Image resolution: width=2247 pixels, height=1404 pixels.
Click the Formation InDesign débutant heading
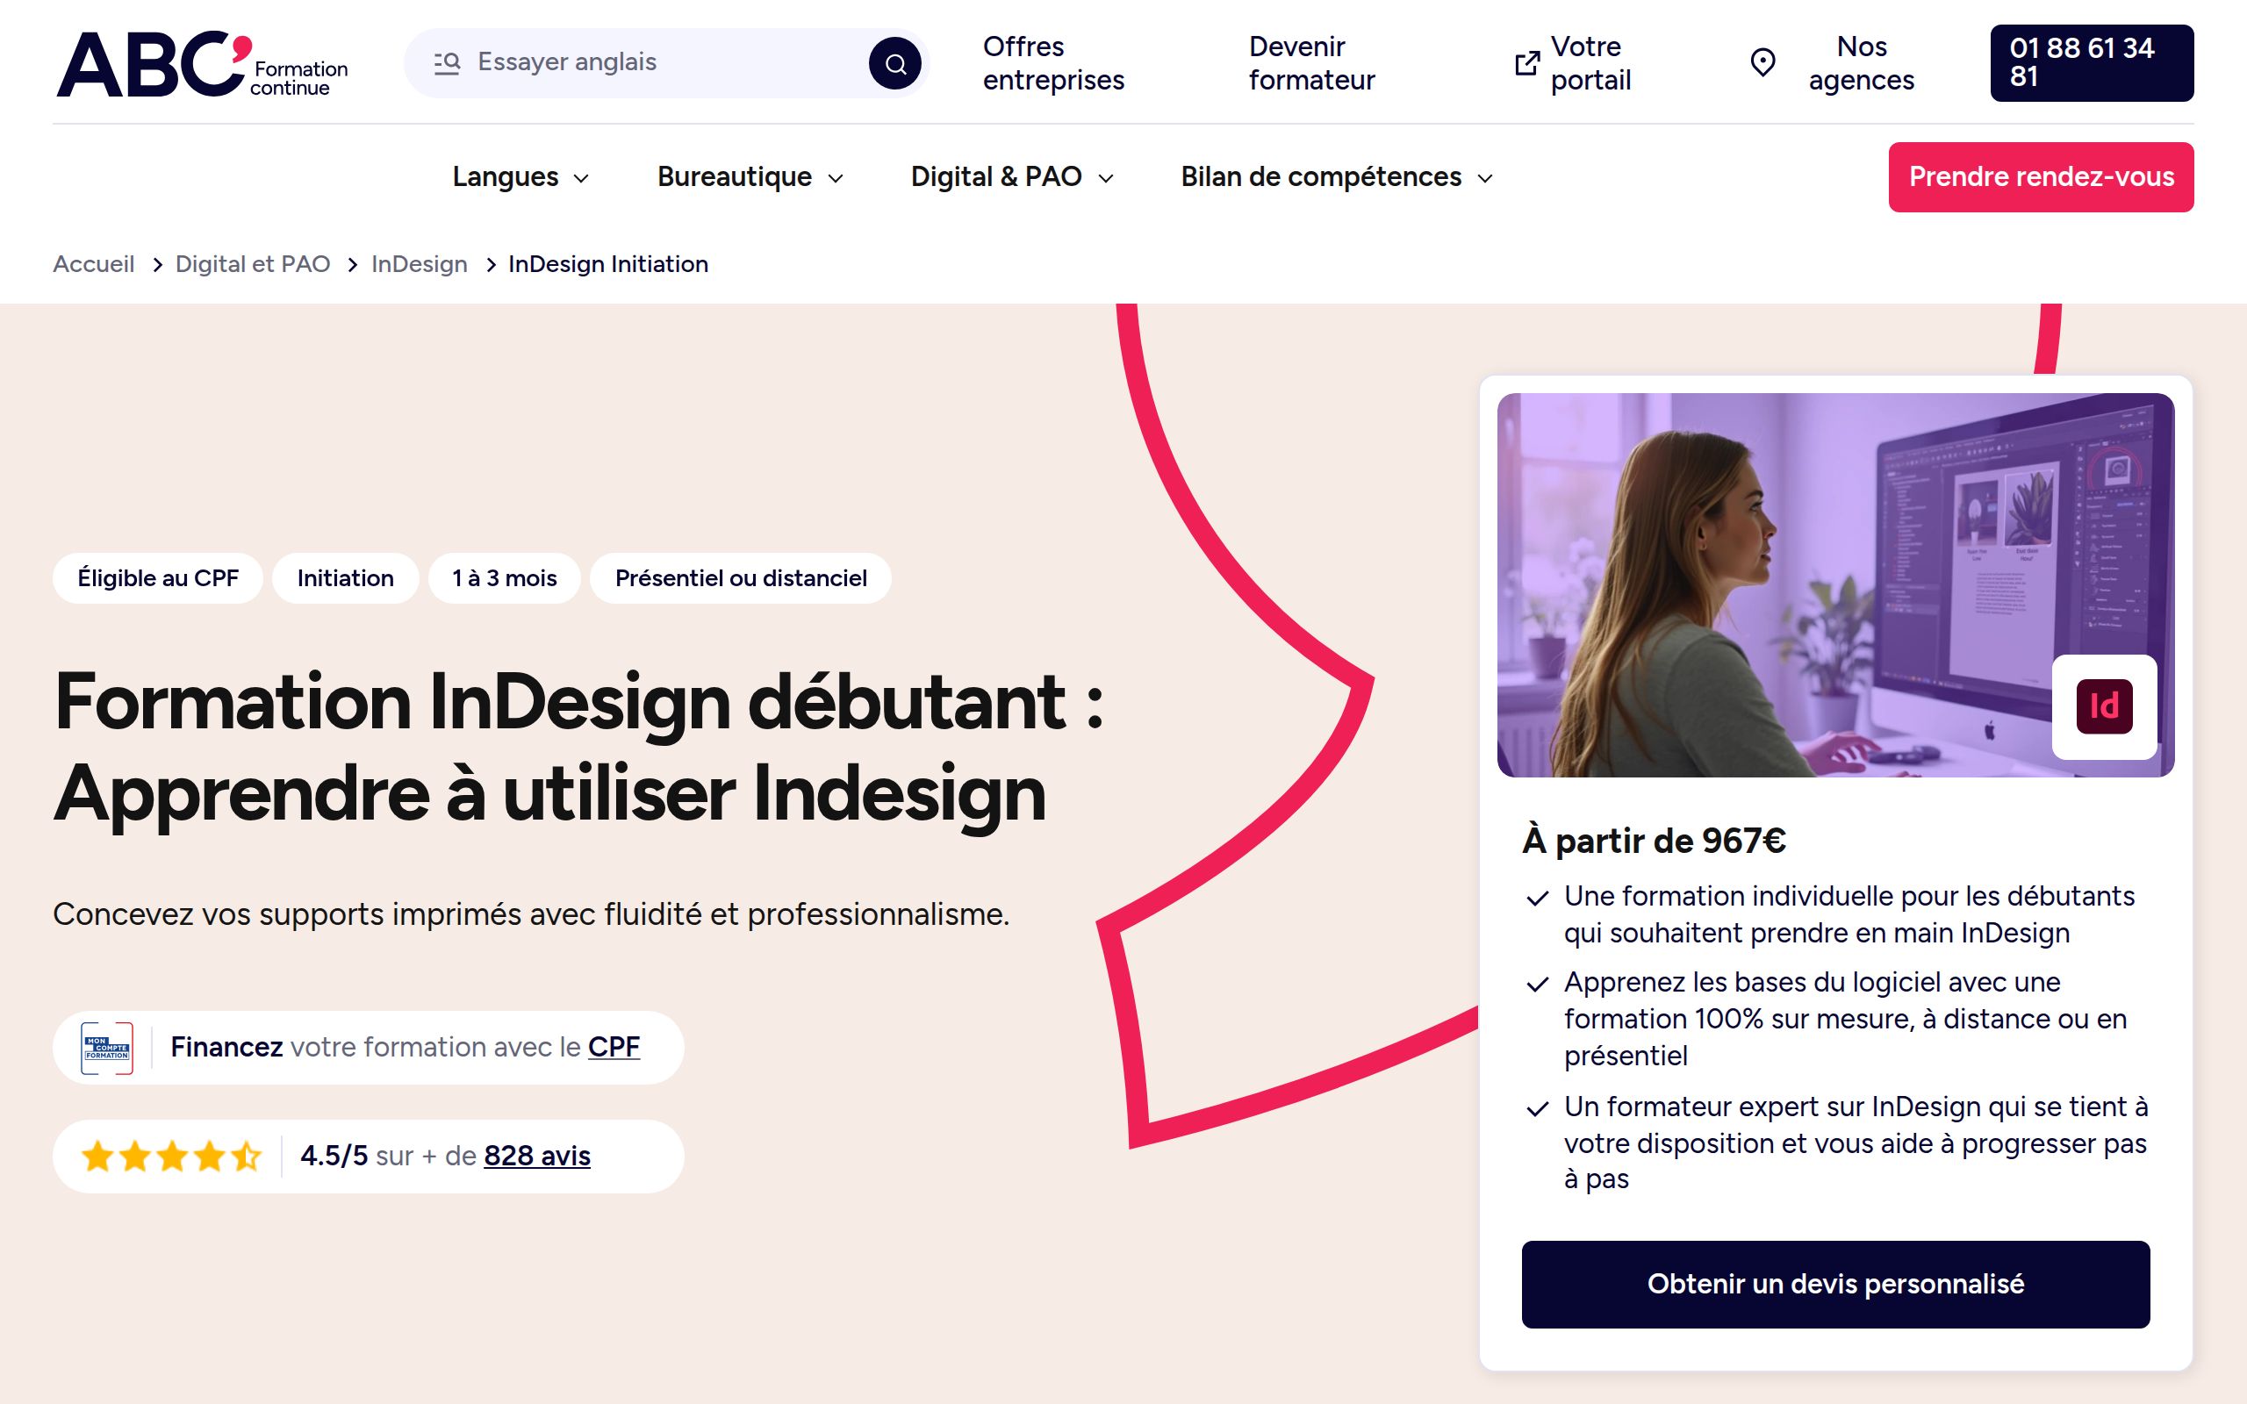coord(579,749)
